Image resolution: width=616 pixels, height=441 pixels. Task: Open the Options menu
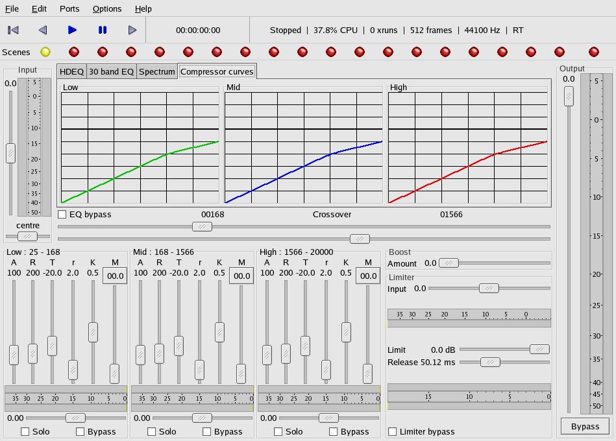[x=107, y=8]
